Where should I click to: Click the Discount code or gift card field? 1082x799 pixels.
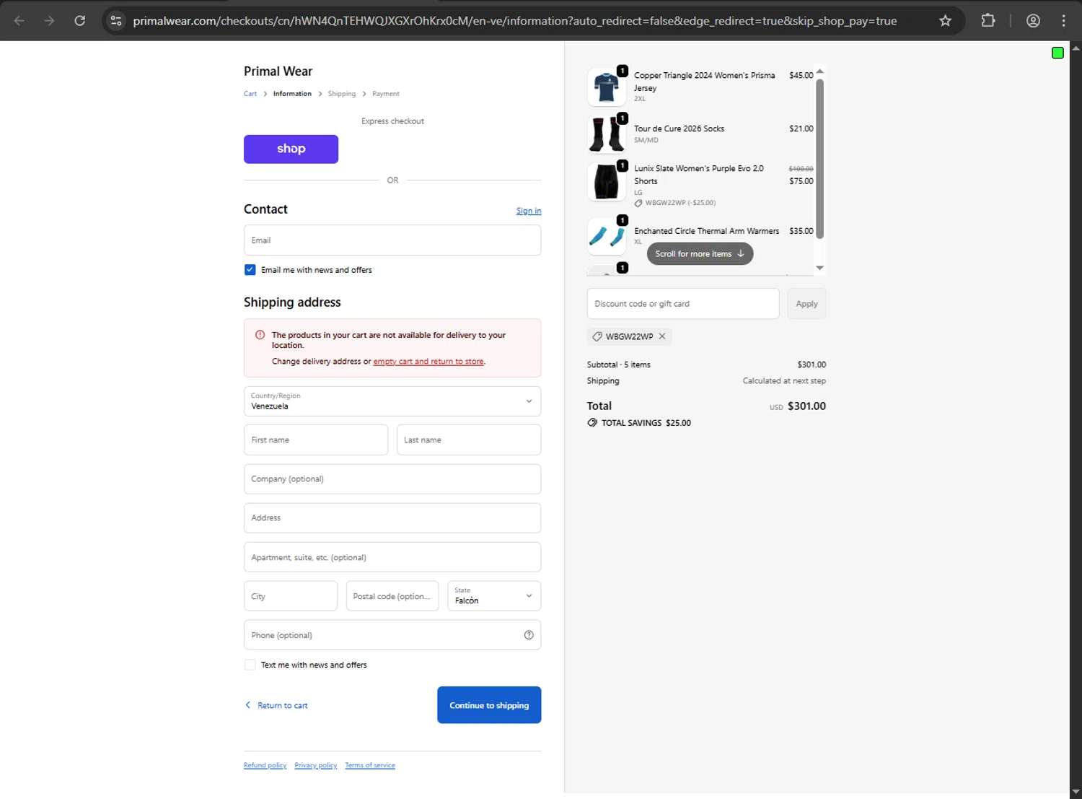(x=683, y=304)
